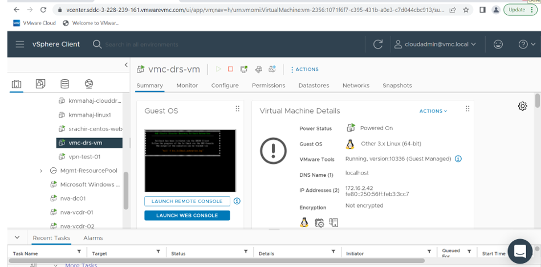Switch to the Alarms tab
Screen dimensions: 541x267
[93, 238]
